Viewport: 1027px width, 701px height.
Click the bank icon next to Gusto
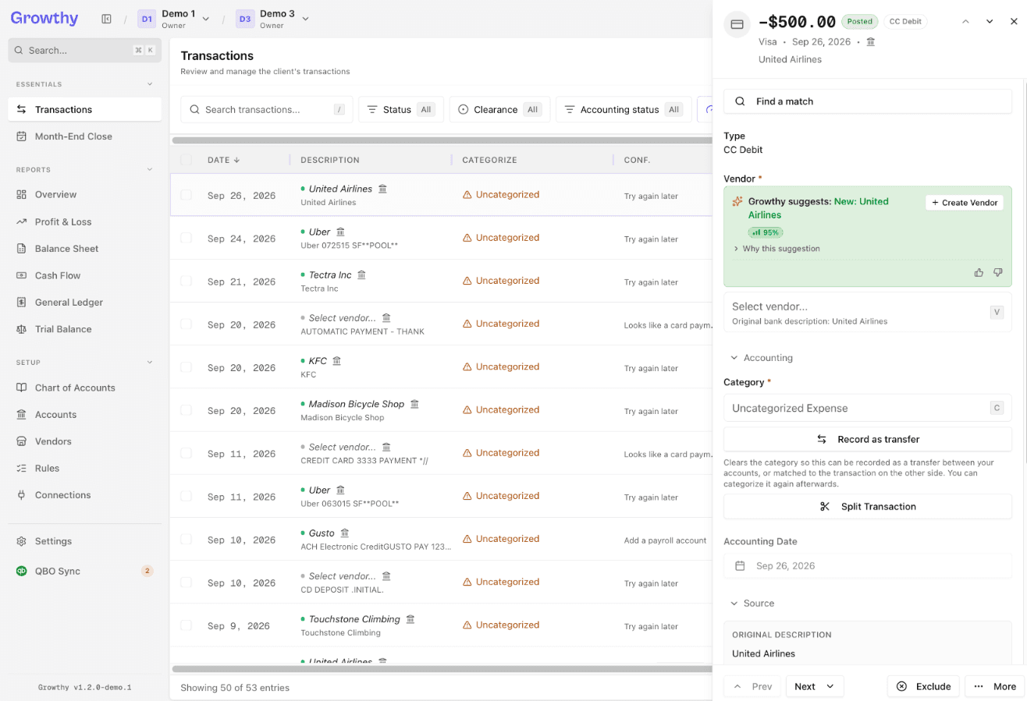(345, 533)
